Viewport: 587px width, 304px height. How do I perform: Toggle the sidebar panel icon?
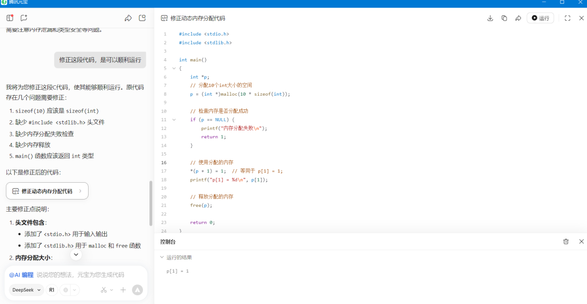(x=10, y=17)
